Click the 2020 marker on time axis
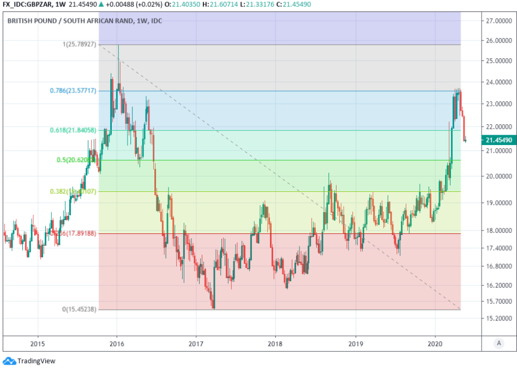The image size is (517, 368). pos(435,343)
